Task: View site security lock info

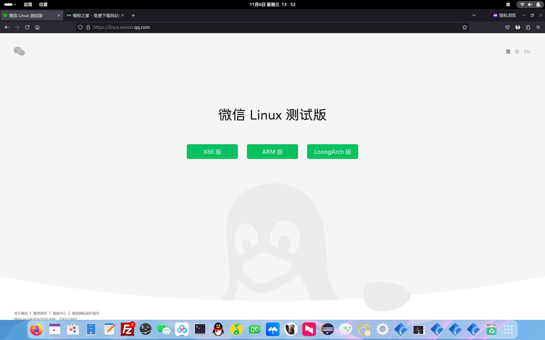Action: pyautogui.click(x=88, y=27)
